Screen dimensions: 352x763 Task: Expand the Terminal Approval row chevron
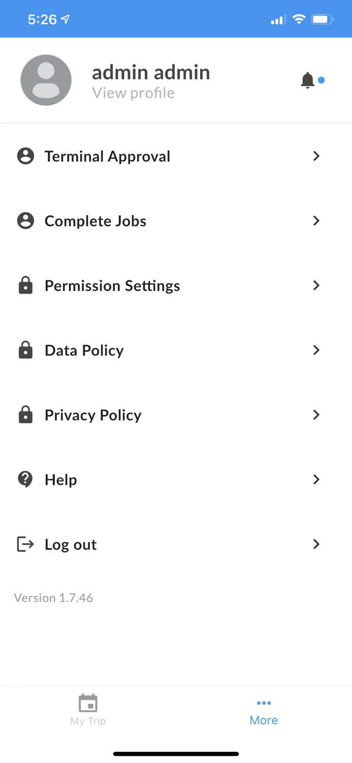point(316,156)
